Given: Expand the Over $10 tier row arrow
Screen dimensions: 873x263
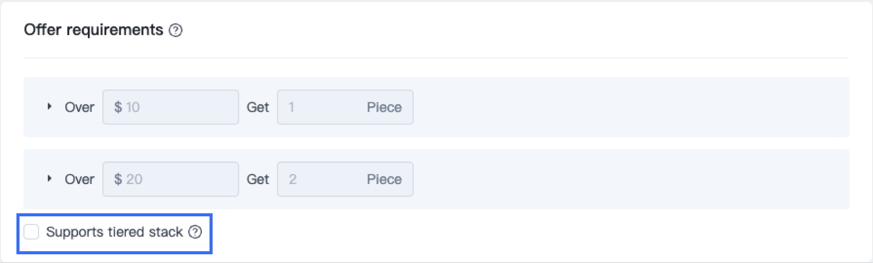Looking at the screenshot, I should [49, 107].
